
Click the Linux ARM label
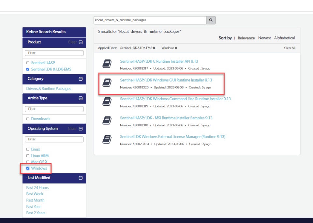click(x=40, y=156)
